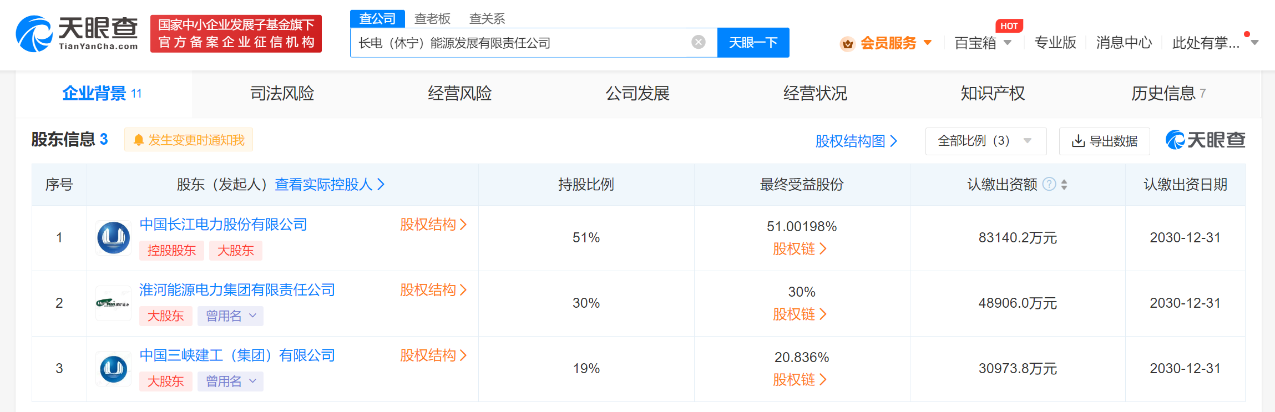Click the 中国三峡建工 company logo
The height and width of the screenshot is (412, 1275).
click(x=114, y=369)
